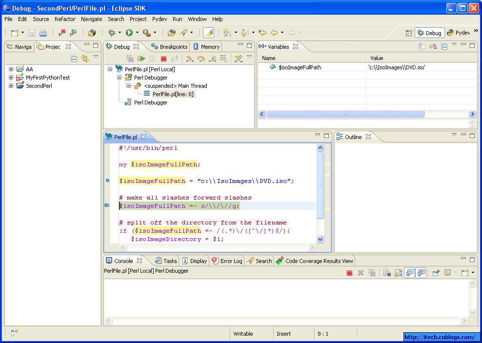Expand the MyFirstPythonTest project node
Screen dimensions: 482x343
[x=11, y=78]
